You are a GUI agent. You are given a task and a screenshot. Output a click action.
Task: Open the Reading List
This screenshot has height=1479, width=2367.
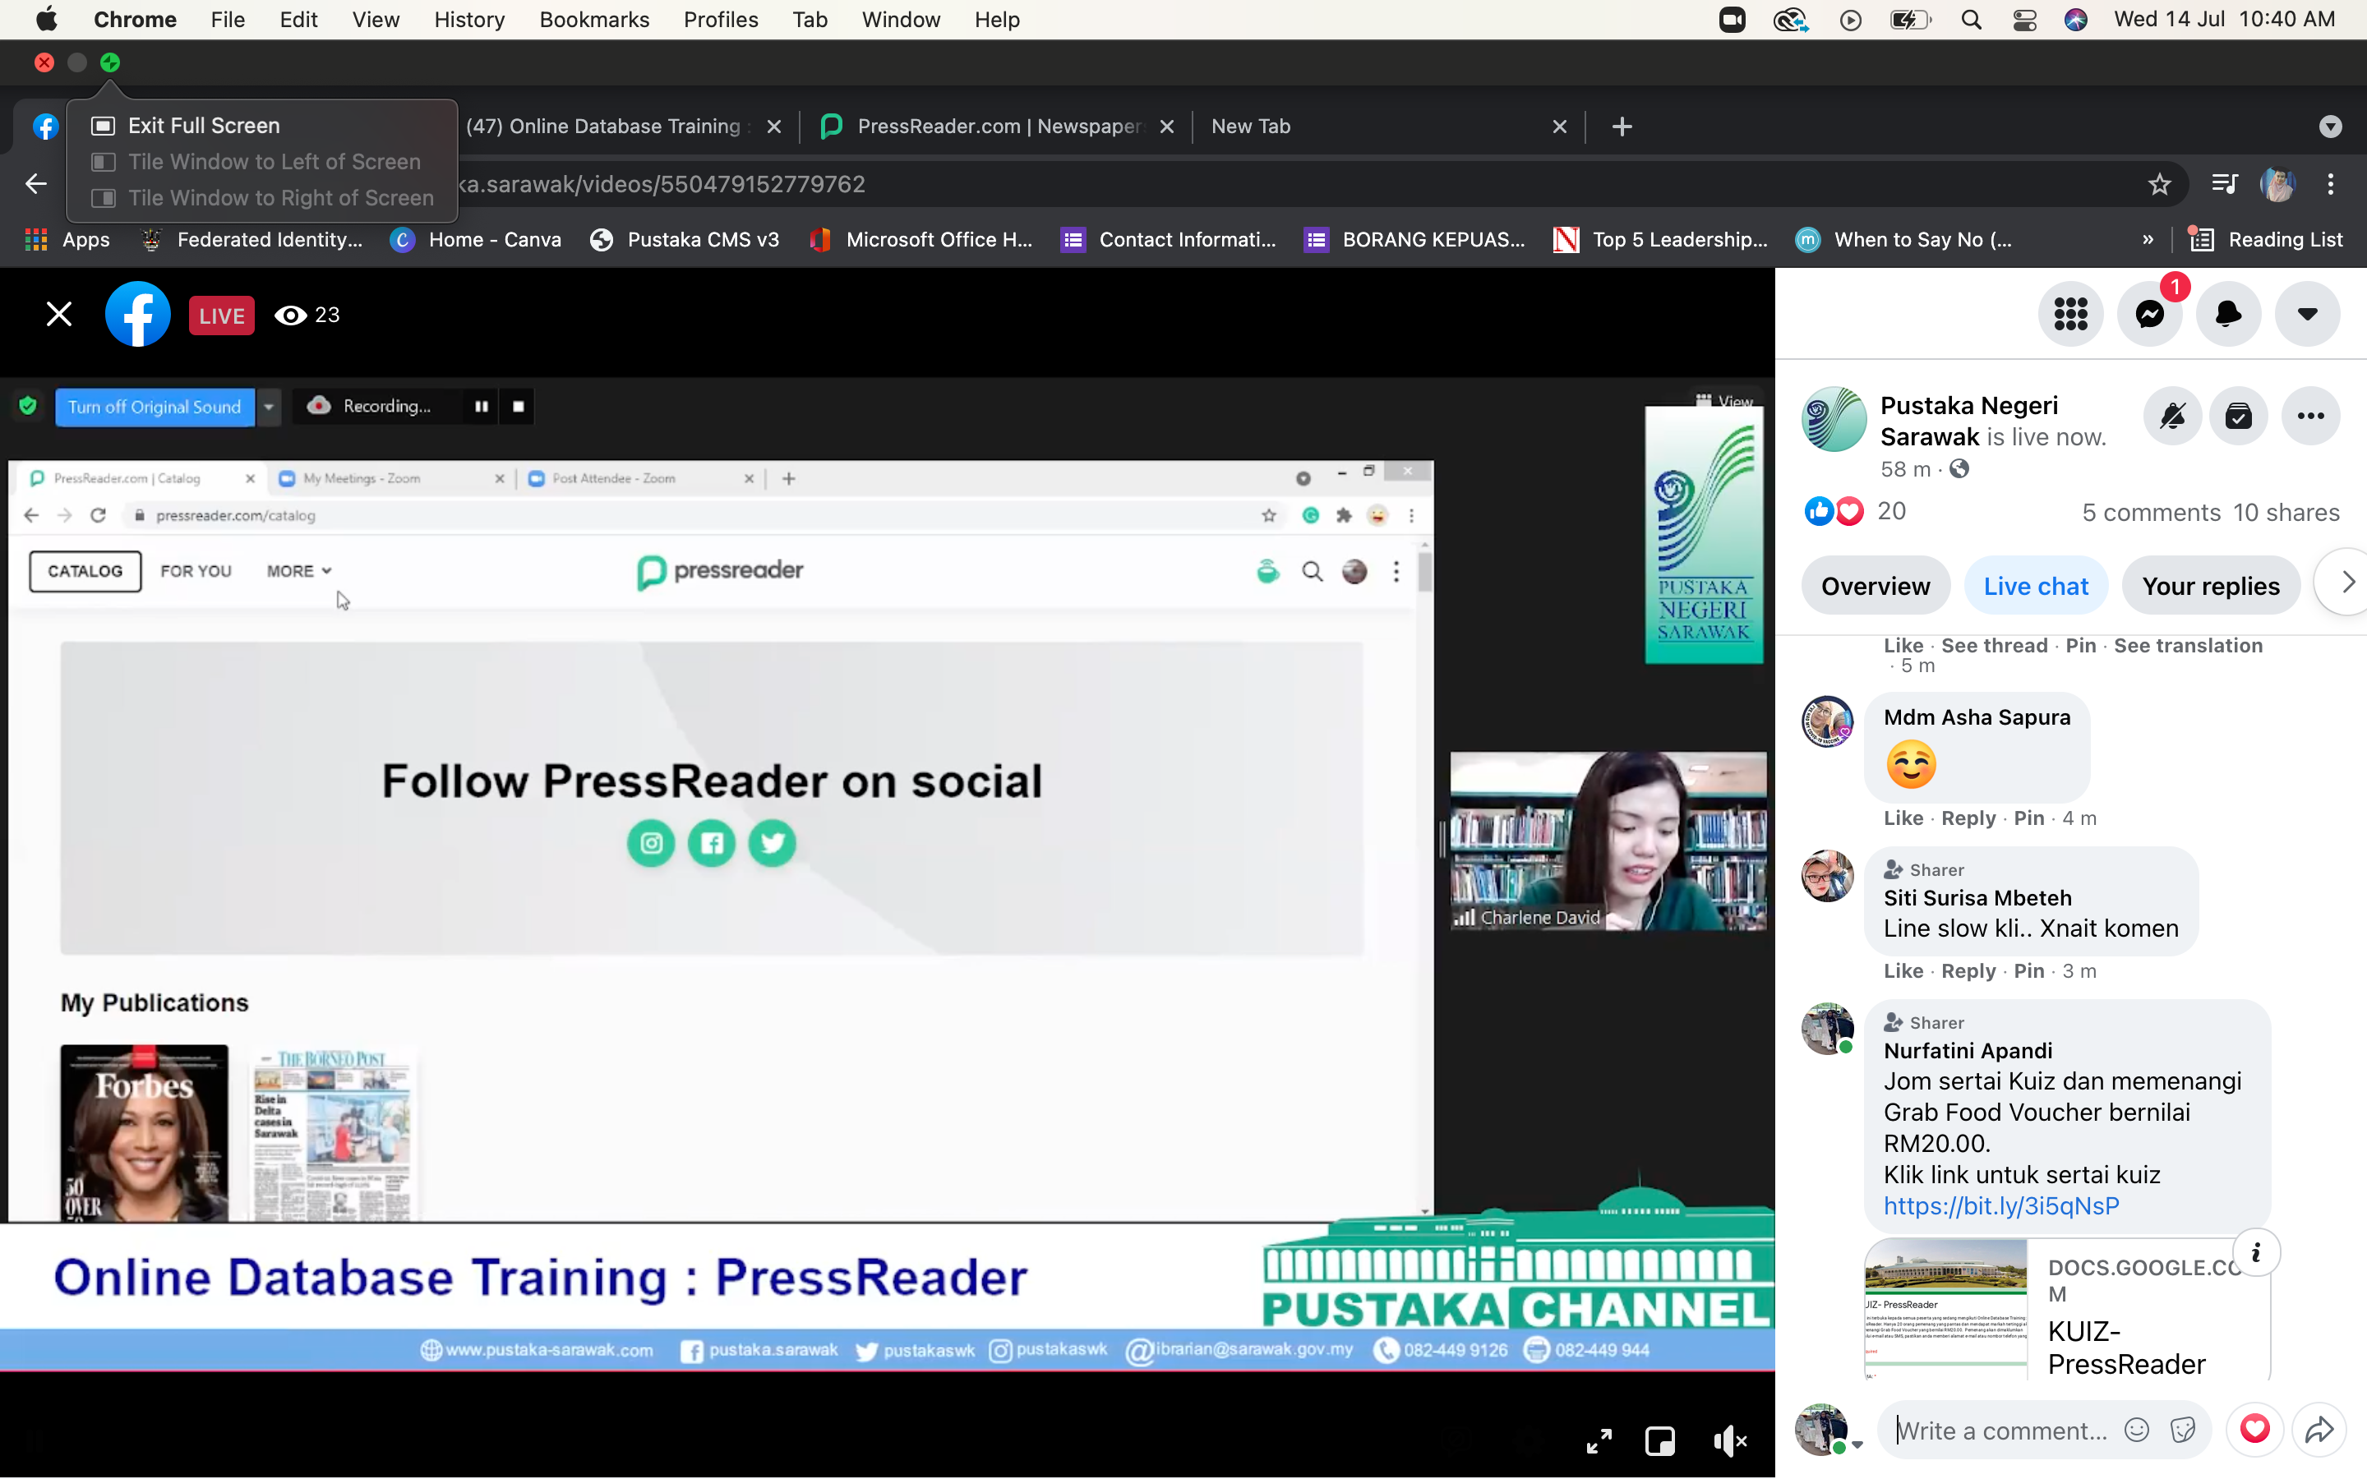[2266, 240]
